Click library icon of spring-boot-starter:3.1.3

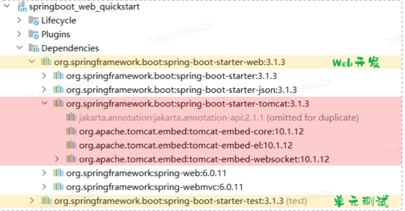pyautogui.click(x=58, y=75)
